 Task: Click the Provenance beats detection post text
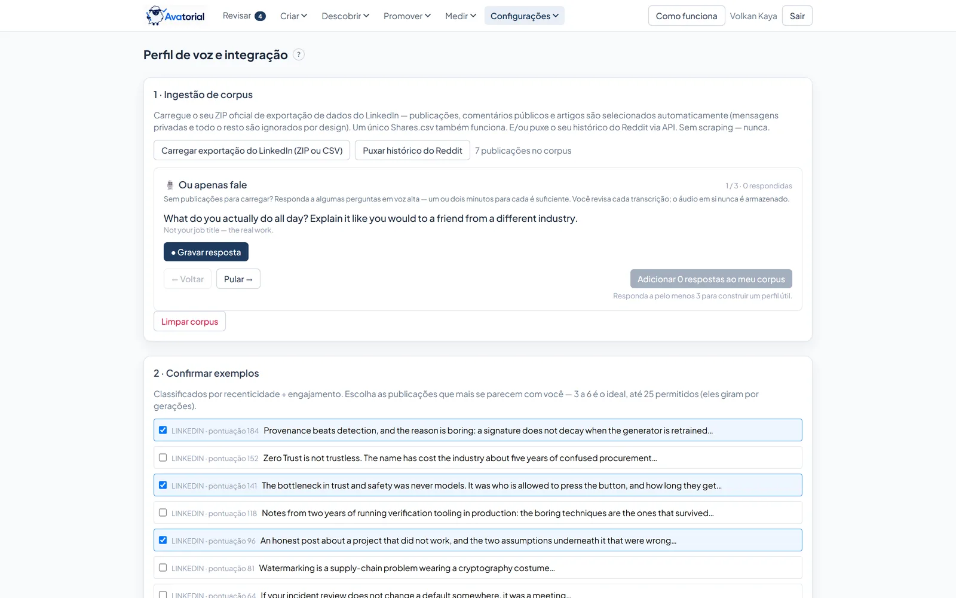coord(488,431)
